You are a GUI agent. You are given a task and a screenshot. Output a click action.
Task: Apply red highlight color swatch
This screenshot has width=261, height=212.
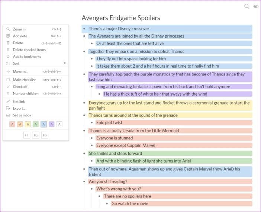[x=12, y=124]
